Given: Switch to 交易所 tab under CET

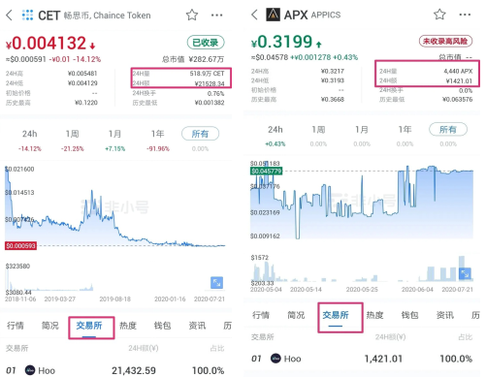Looking at the screenshot, I should pyautogui.click(x=89, y=326).
